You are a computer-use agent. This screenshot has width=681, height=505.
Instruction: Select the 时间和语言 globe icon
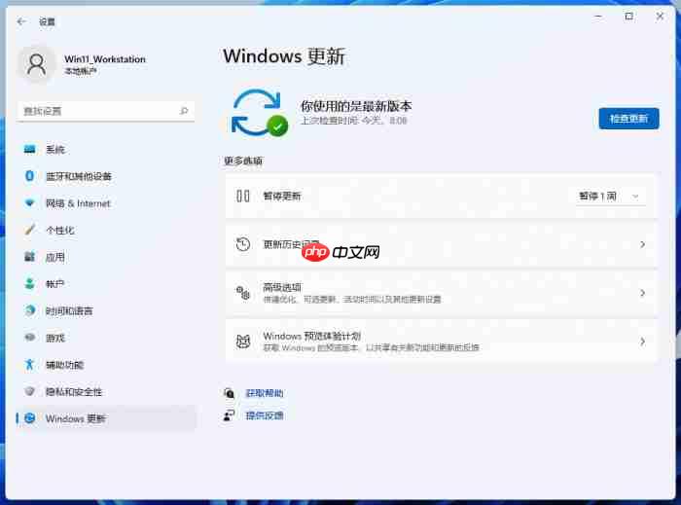pos(29,310)
